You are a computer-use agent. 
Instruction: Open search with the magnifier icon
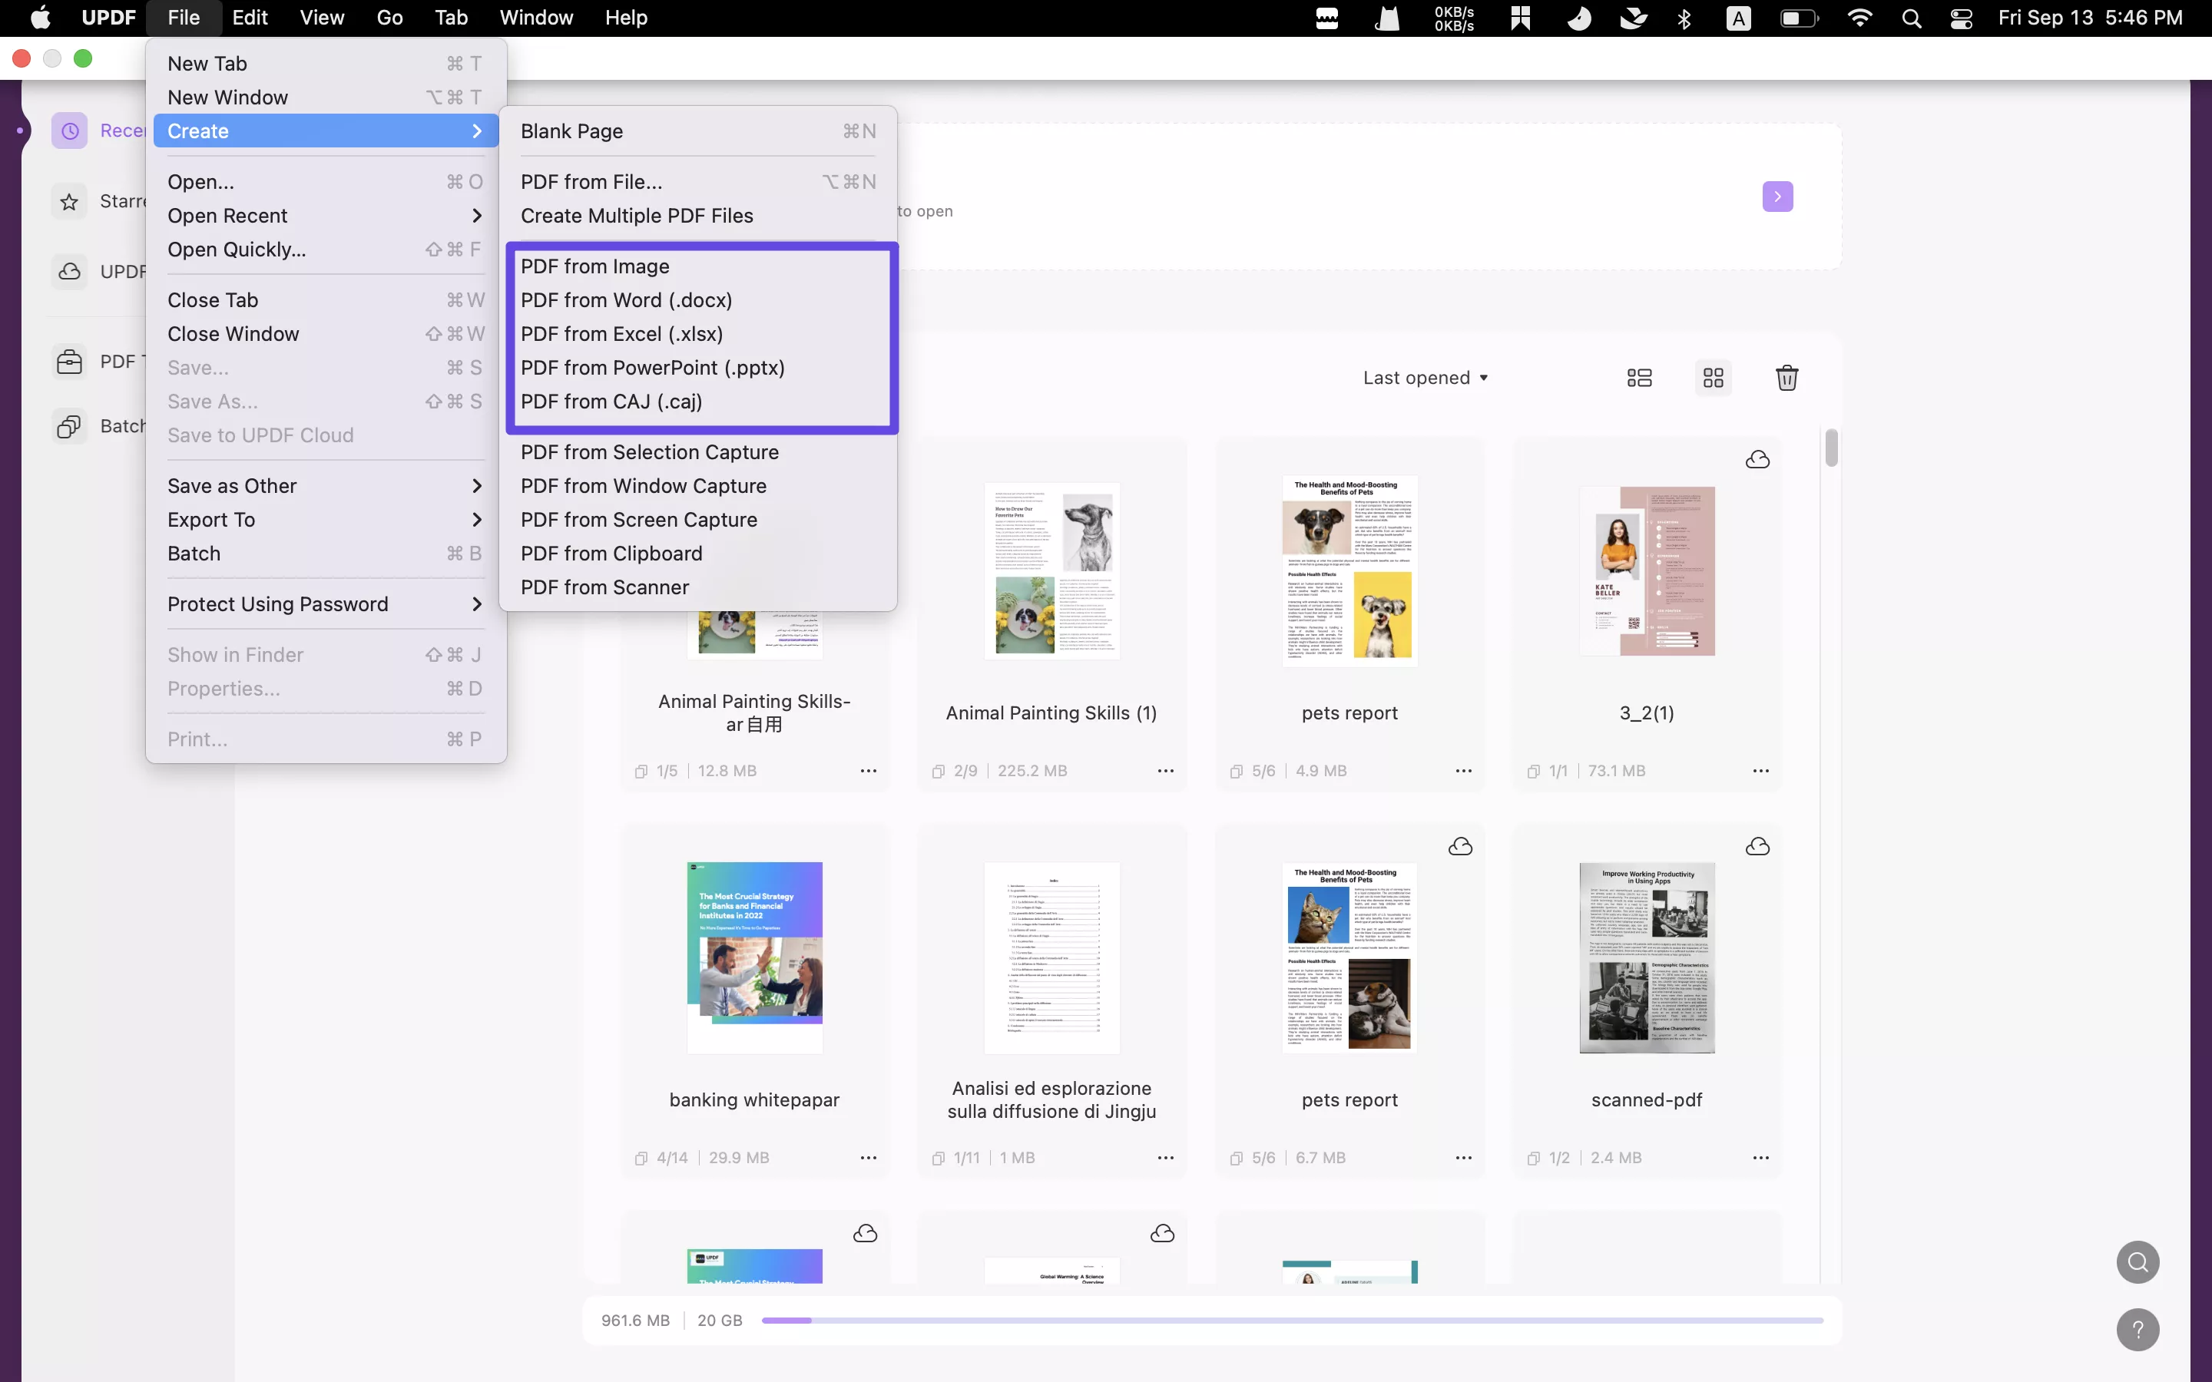pos(2138,1261)
